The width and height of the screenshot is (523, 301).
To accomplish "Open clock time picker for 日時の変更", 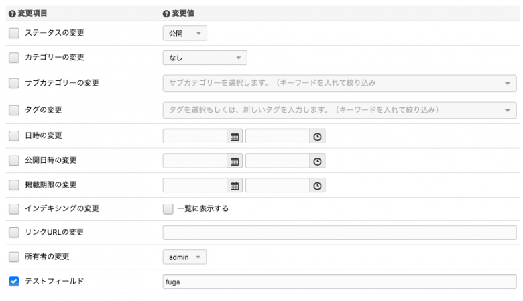I will pyautogui.click(x=317, y=137).
